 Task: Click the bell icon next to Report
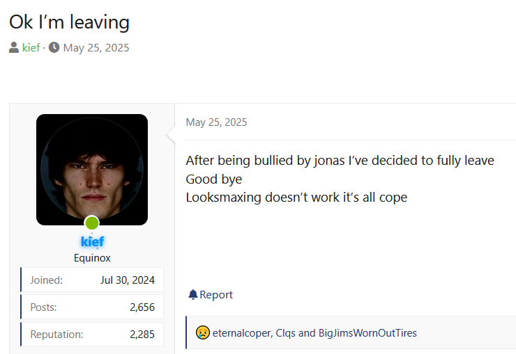(x=192, y=295)
